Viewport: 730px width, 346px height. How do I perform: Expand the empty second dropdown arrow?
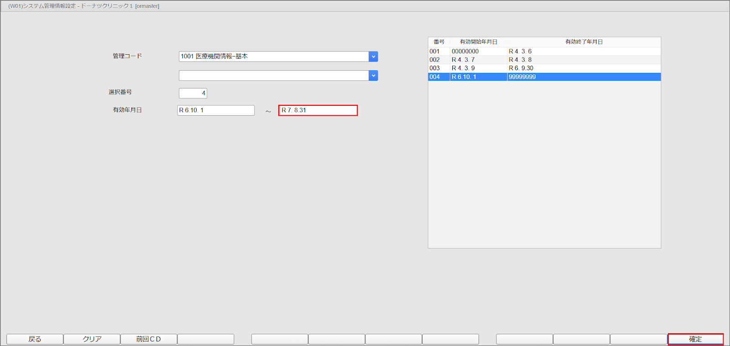coord(373,76)
